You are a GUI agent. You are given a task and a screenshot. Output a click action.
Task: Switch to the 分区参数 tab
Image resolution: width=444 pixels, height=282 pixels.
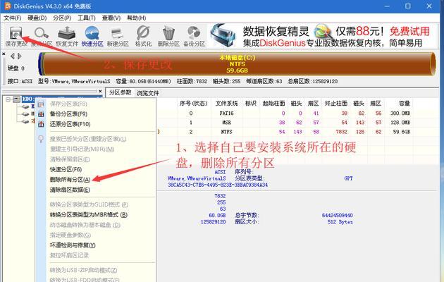[120, 92]
